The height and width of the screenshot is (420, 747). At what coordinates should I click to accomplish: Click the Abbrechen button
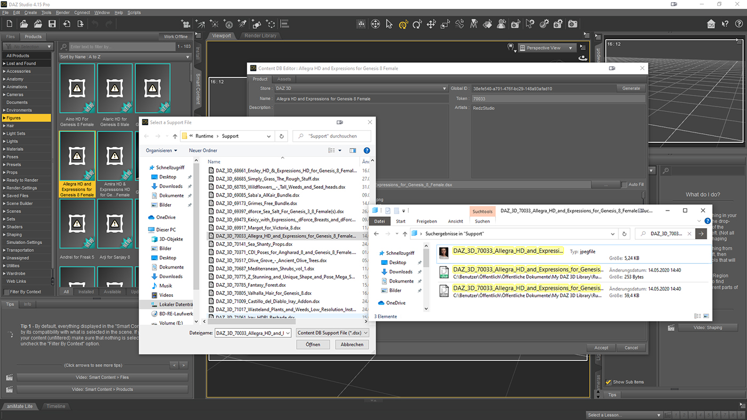click(x=352, y=344)
